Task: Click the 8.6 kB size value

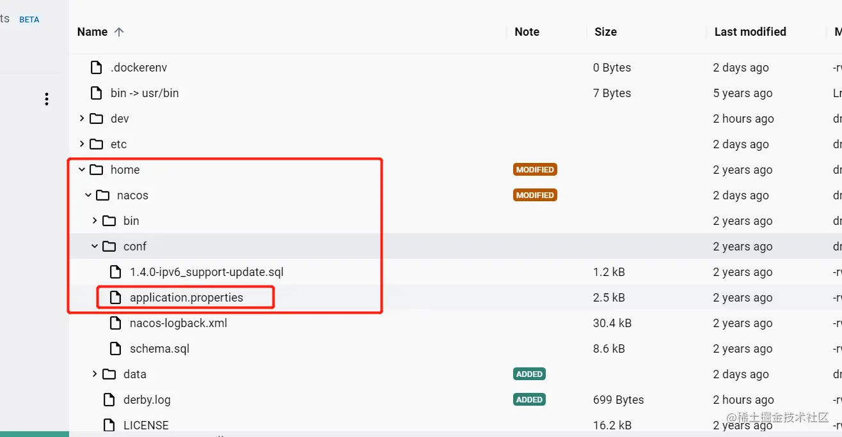Action: 609,349
